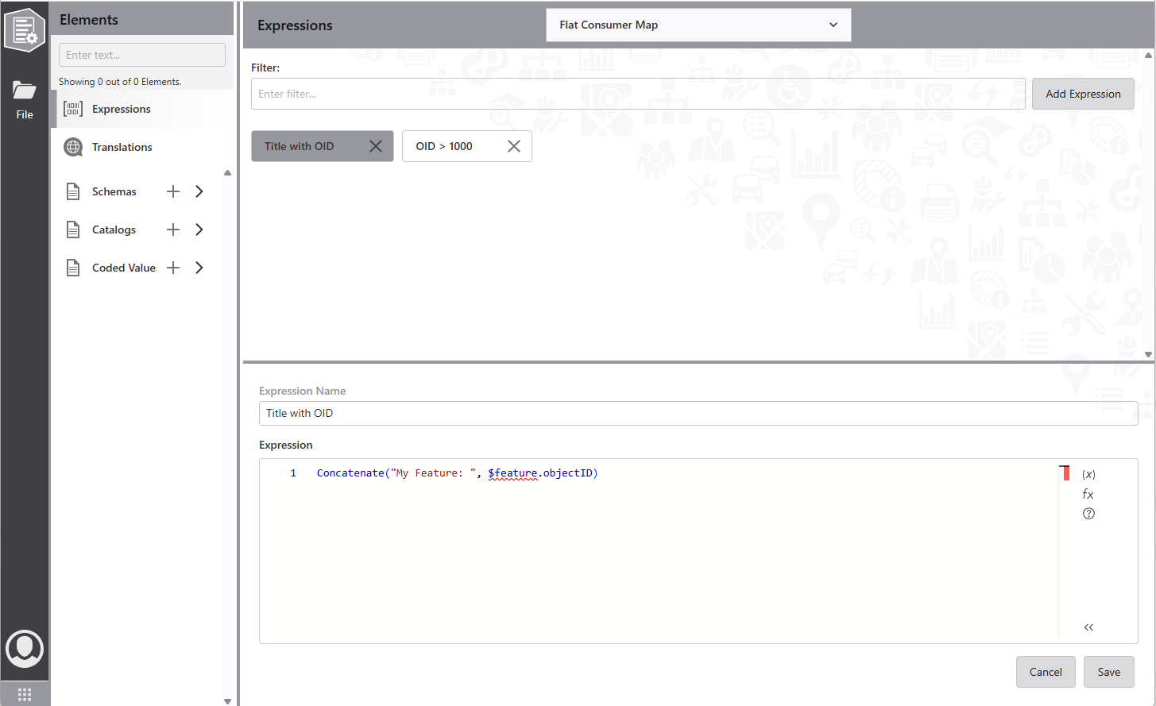
Task: Click the user profile icon at bottom left
Action: tap(25, 648)
